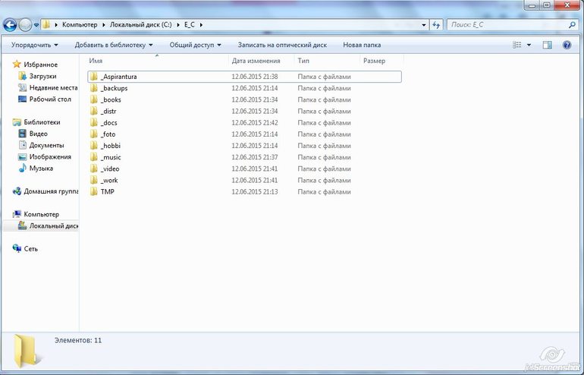Toggle the preview pane button
The width and height of the screenshot is (584, 375).
click(x=547, y=45)
